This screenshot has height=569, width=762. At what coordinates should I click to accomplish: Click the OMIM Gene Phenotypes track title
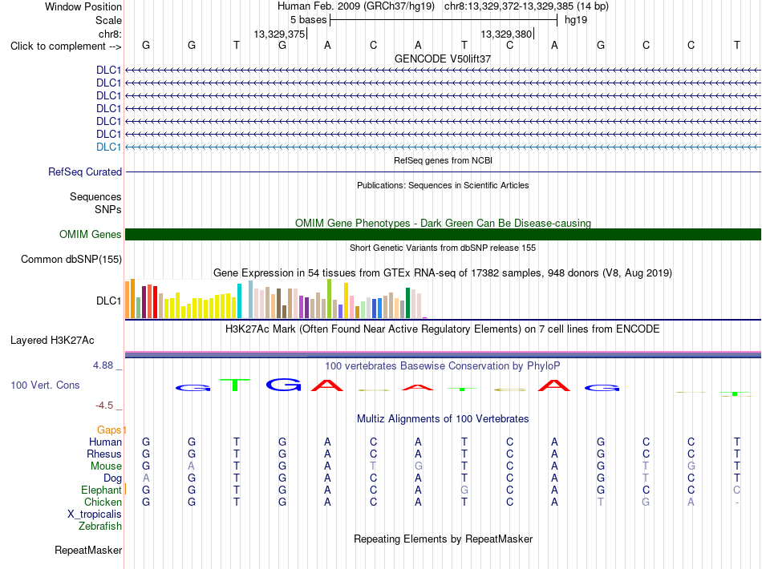coord(443,223)
